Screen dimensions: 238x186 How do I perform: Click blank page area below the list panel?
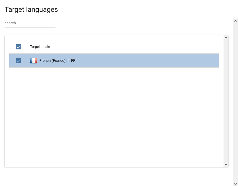click(x=116, y=177)
